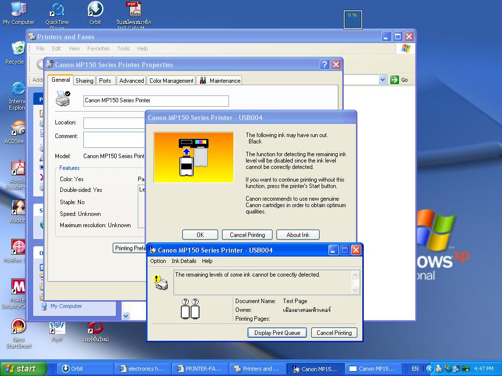Click the printer icon in Properties General tab

click(x=63, y=98)
